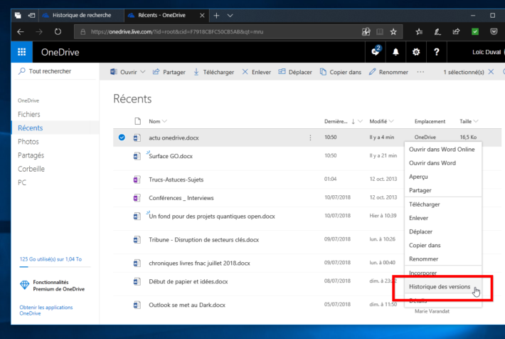Go back with the browser back arrow
This screenshot has height=339, width=505.
point(21,31)
